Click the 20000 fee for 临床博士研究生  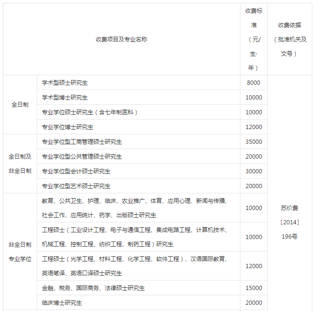[254, 302]
